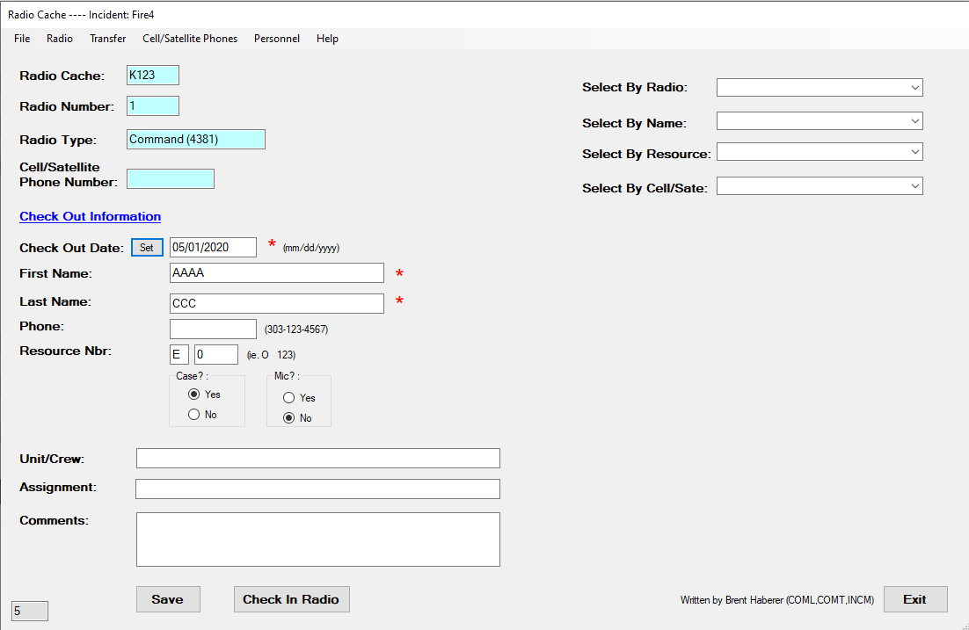Open the Transfer menu
The width and height of the screenshot is (969, 630).
[107, 39]
